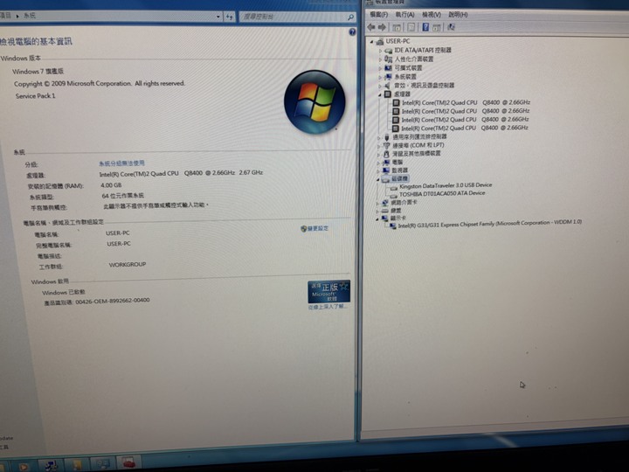Collapse the 顯示卡 display adapters node
629x472 pixels.
point(377,219)
